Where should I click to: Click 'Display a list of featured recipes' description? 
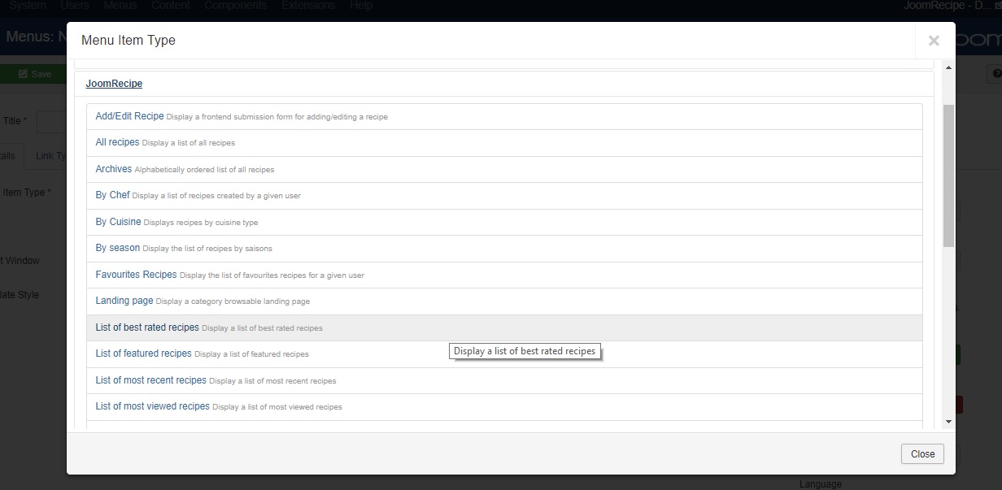click(x=252, y=354)
